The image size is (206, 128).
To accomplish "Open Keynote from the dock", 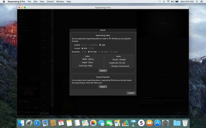I will (133, 123).
